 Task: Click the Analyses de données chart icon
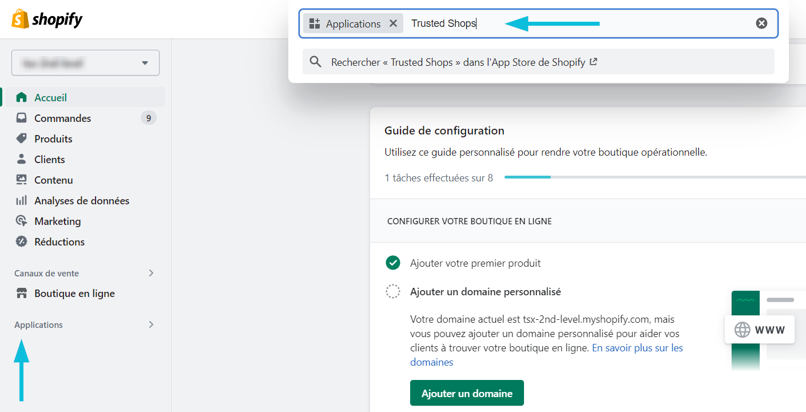22,200
